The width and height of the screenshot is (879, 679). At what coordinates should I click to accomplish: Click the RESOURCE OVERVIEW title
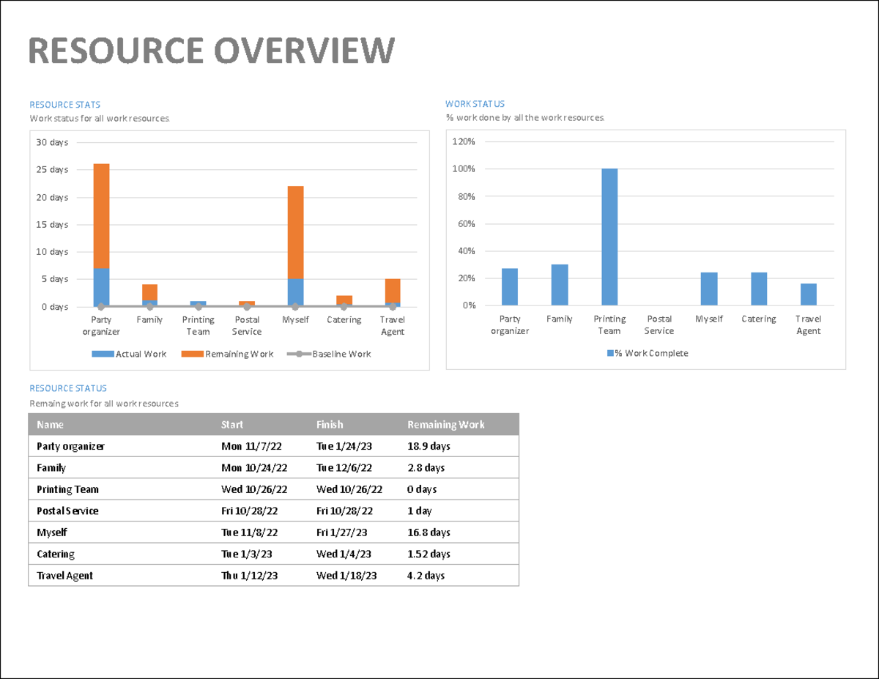click(x=212, y=50)
